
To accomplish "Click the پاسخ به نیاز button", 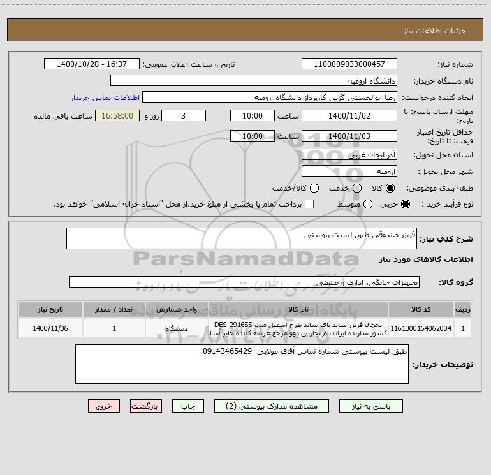I will pyautogui.click(x=370, y=406).
